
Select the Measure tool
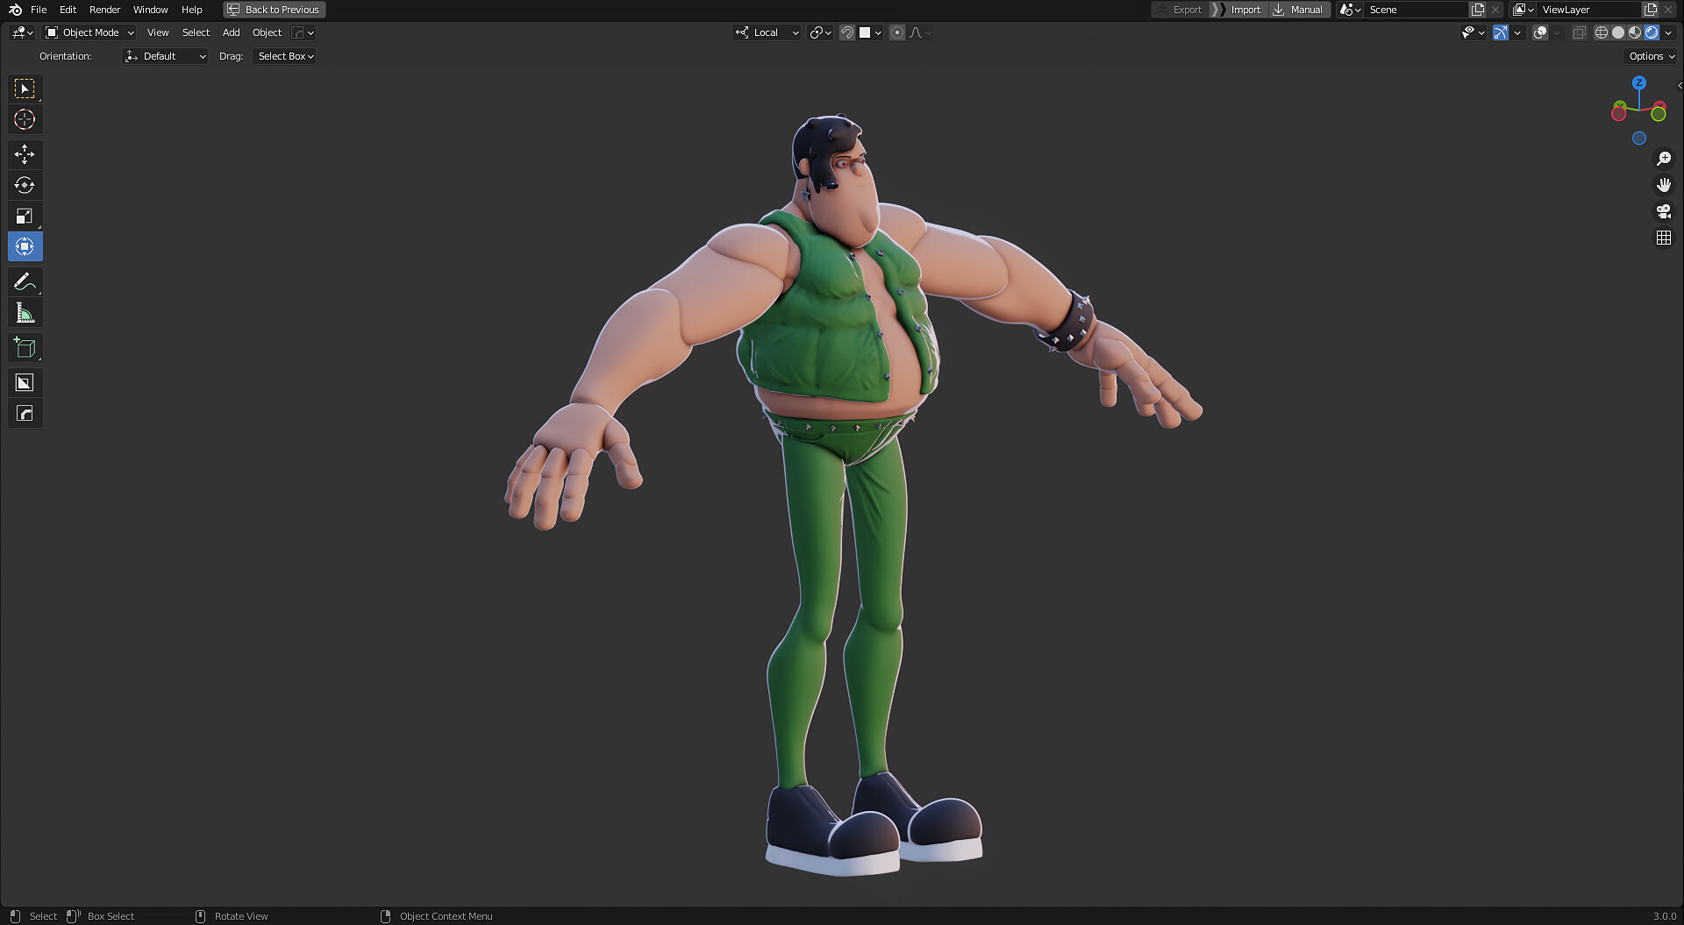click(x=25, y=312)
